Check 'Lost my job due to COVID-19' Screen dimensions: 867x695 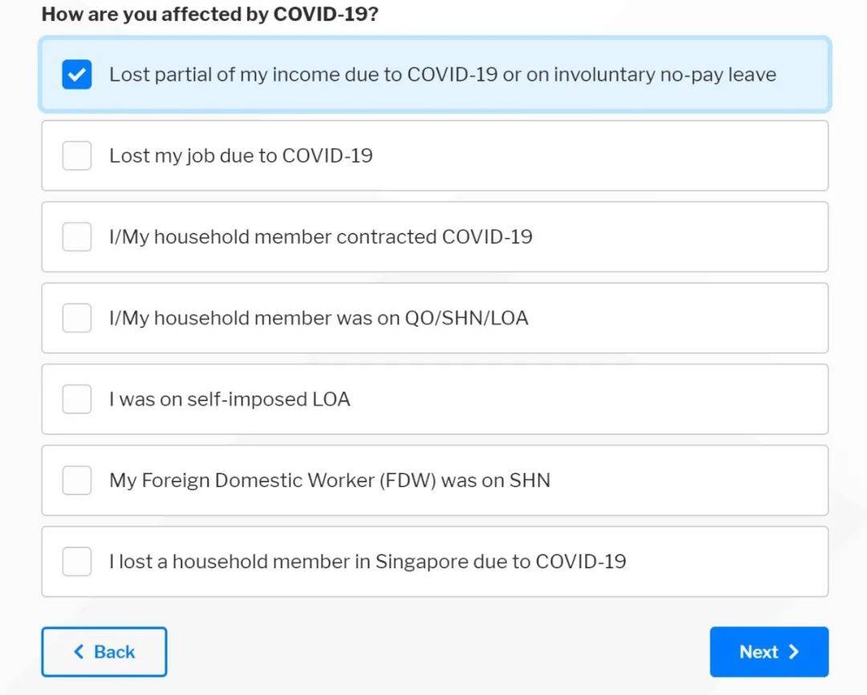pyautogui.click(x=76, y=156)
